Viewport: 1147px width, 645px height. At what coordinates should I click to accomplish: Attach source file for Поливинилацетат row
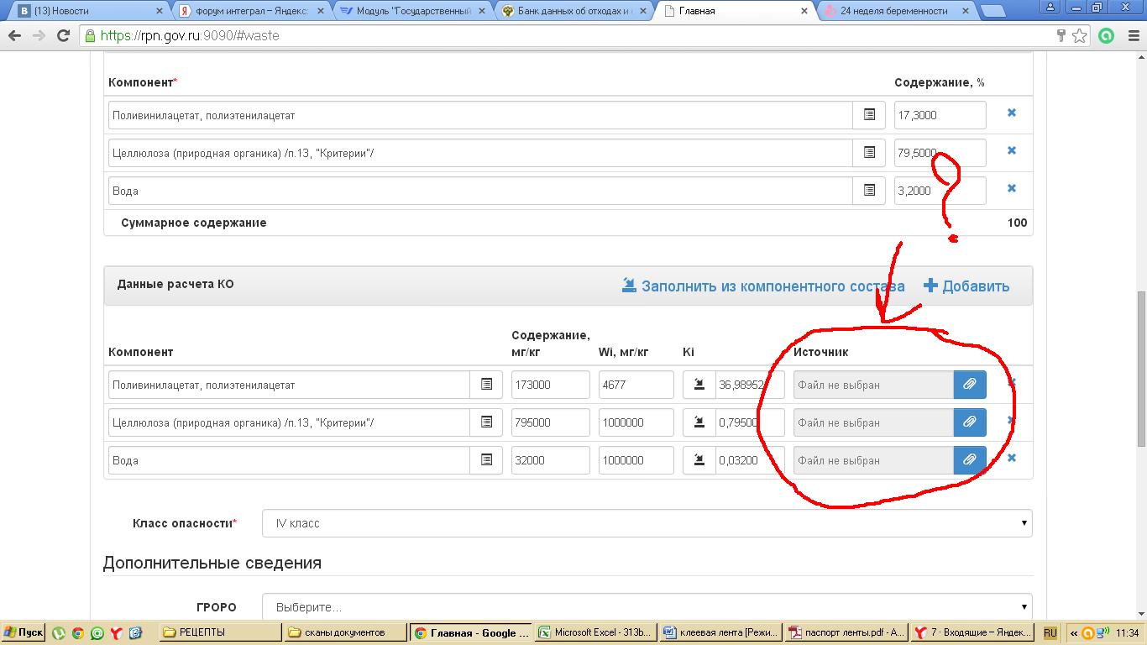[969, 385]
